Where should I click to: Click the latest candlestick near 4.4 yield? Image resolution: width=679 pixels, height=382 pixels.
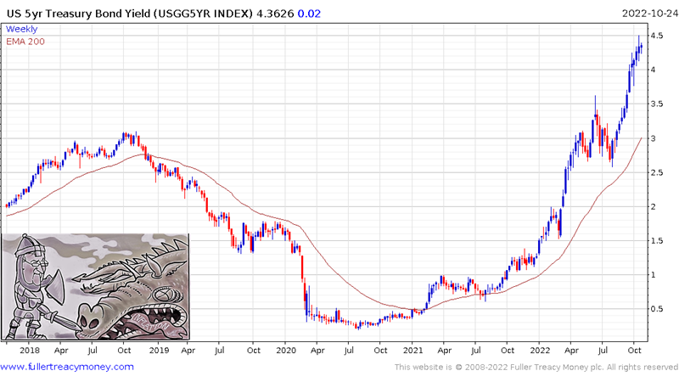pos(641,47)
